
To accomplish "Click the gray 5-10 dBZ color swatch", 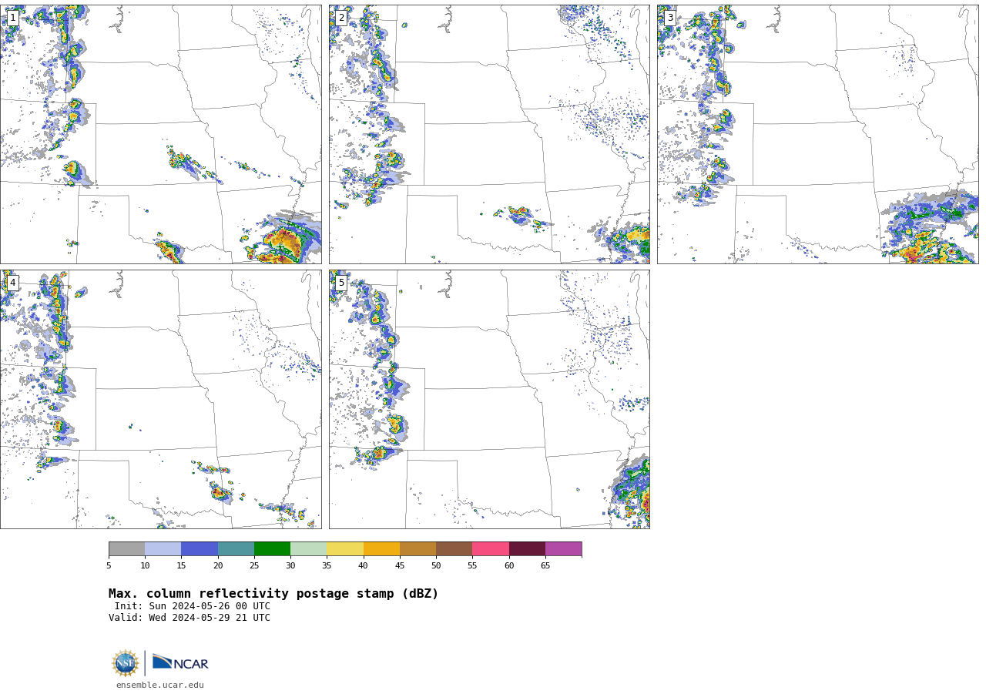I will [126, 548].
